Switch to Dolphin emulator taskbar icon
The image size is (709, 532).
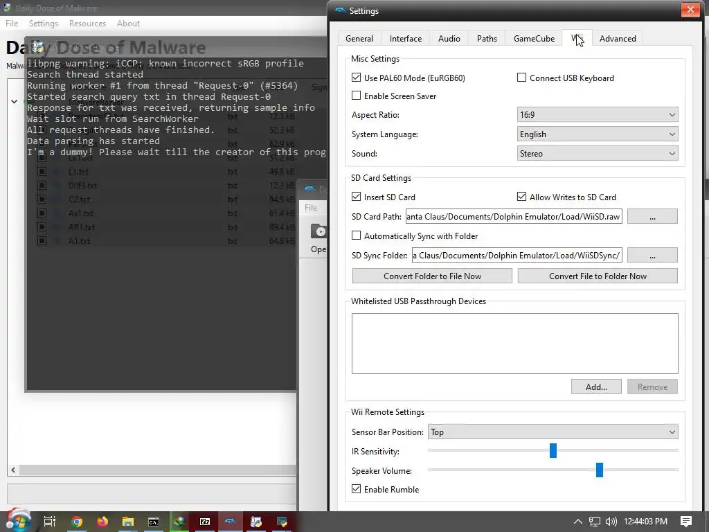tap(230, 522)
